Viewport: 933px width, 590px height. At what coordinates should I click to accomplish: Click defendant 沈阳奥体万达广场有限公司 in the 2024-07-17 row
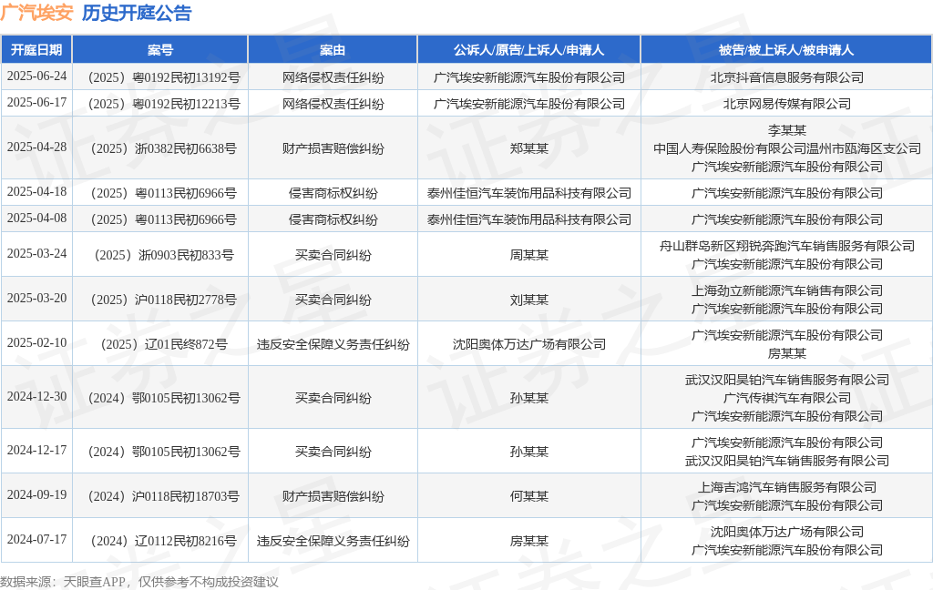(x=786, y=533)
